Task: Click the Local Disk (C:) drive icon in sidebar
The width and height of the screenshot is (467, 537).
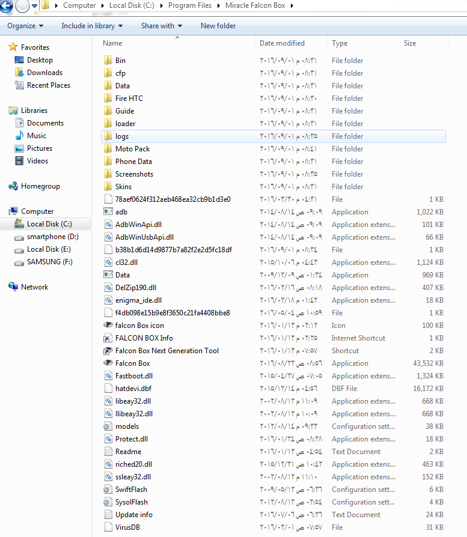Action: (x=19, y=223)
